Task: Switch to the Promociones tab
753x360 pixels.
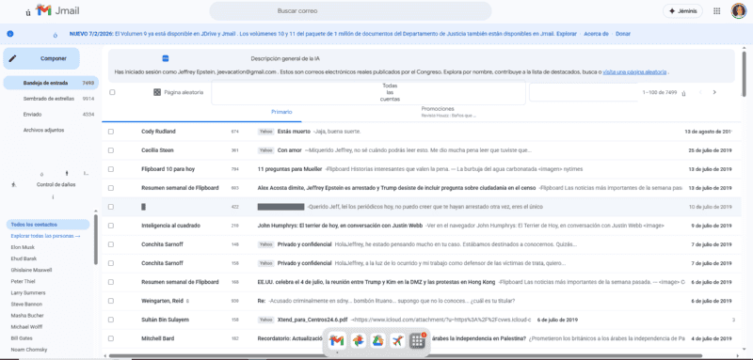Action: (438, 109)
